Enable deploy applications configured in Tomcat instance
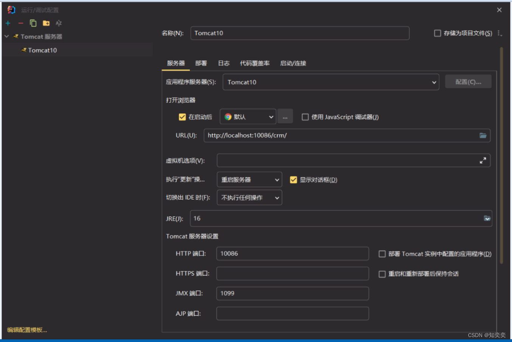The height and width of the screenshot is (342, 512). pyautogui.click(x=382, y=254)
